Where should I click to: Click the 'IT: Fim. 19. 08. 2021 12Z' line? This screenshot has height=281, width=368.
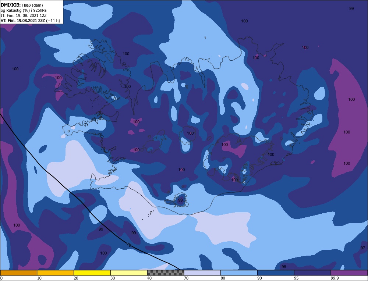[24, 15]
